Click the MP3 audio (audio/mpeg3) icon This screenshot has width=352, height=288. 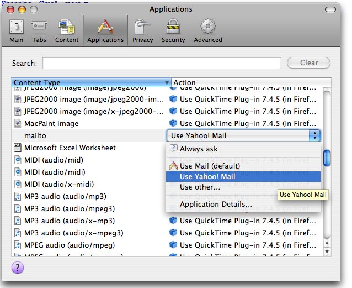coord(18,208)
